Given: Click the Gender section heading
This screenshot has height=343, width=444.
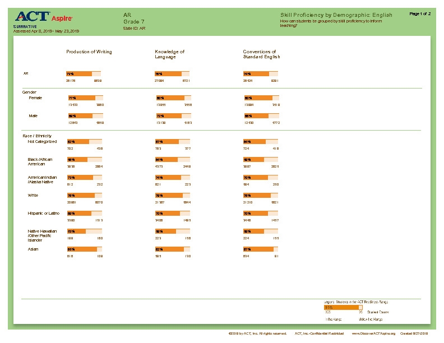Looking at the screenshot, I should (x=30, y=91).
